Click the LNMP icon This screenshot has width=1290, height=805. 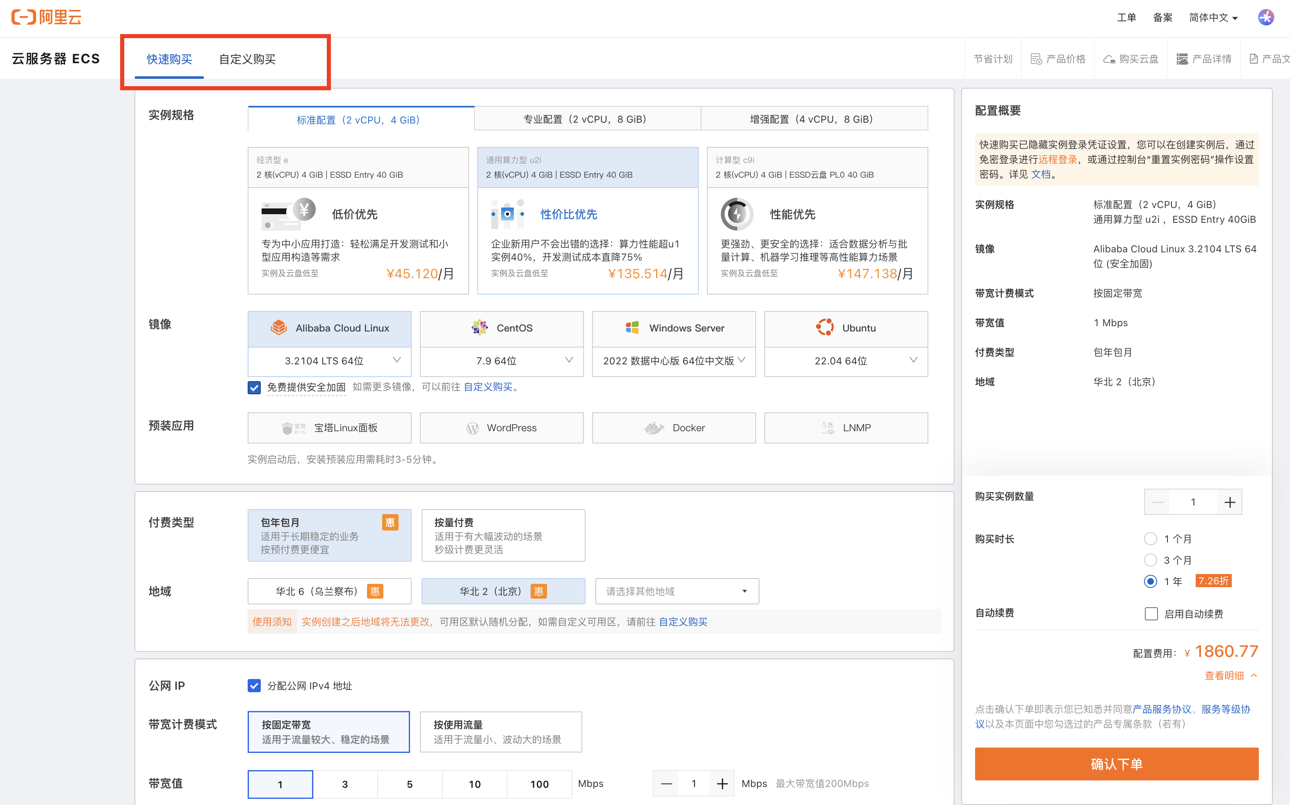pyautogui.click(x=828, y=428)
